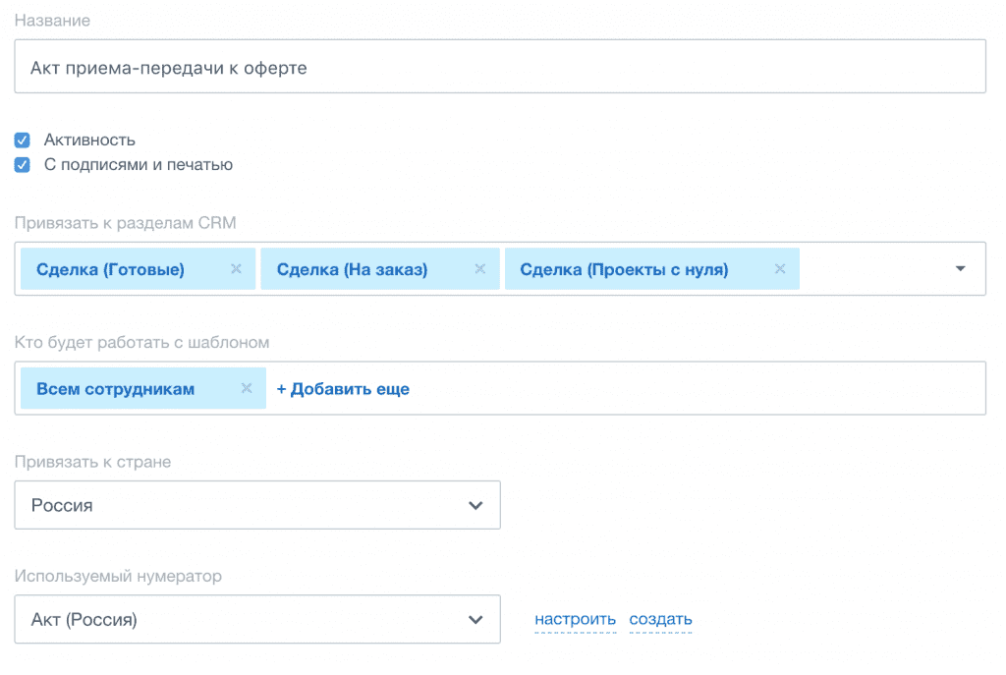1006x675 pixels.
Task: Remove the Всем сотрудникам tag
Action: [x=247, y=388]
